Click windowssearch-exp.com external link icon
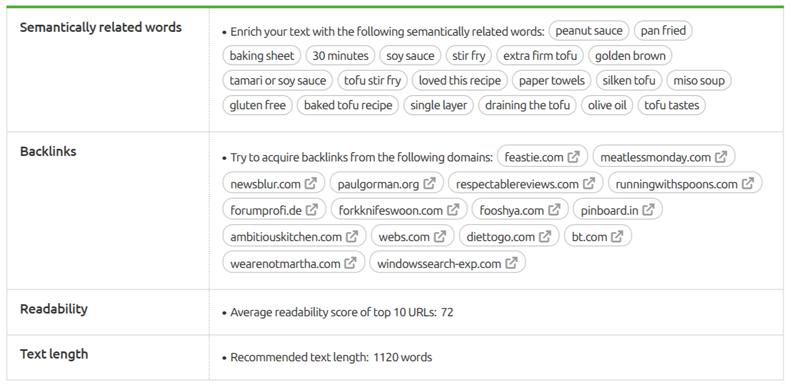 tap(512, 262)
